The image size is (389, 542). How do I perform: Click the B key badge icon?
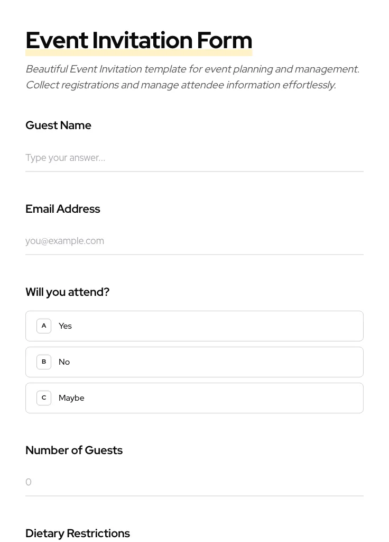tap(44, 362)
